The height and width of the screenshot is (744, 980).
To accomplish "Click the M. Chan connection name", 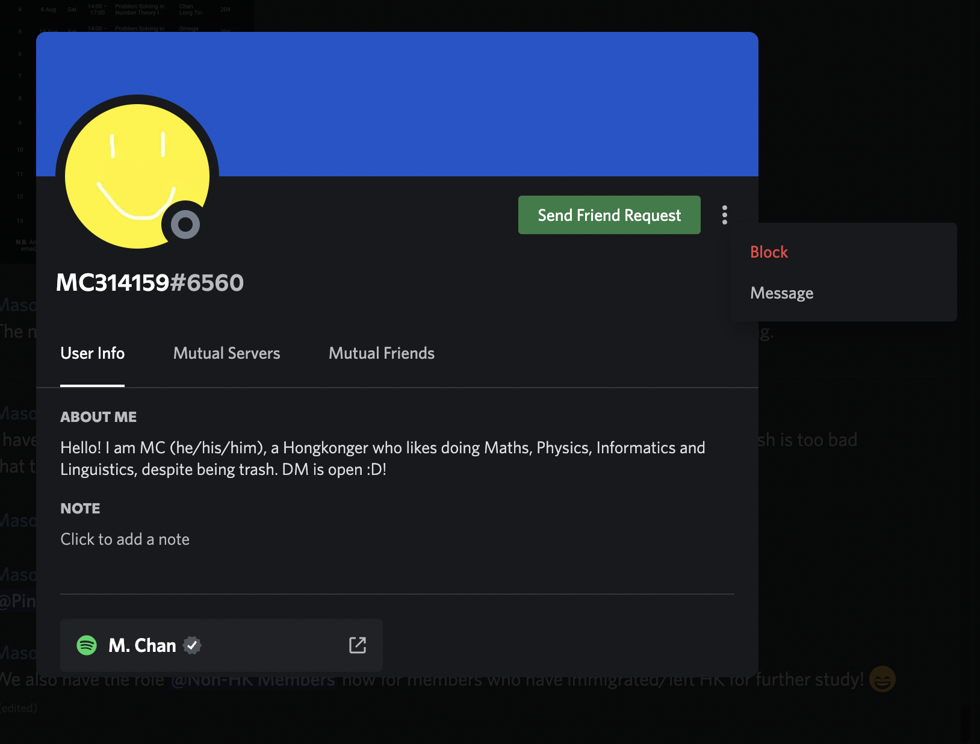I will click(142, 645).
